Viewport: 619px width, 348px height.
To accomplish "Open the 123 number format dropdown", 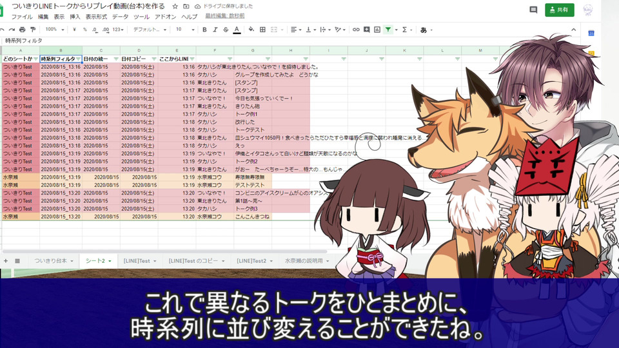I will [x=118, y=30].
